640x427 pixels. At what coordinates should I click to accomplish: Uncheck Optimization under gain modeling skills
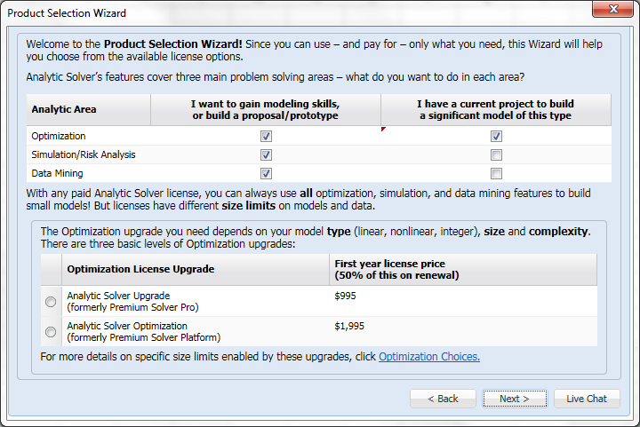pos(266,137)
